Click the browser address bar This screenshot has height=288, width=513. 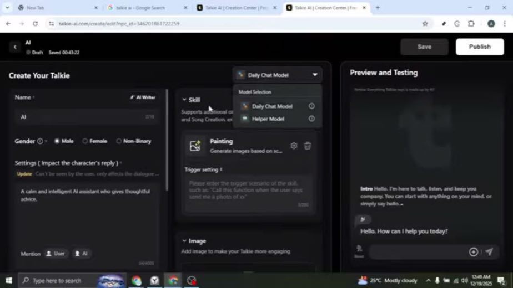coord(235,23)
